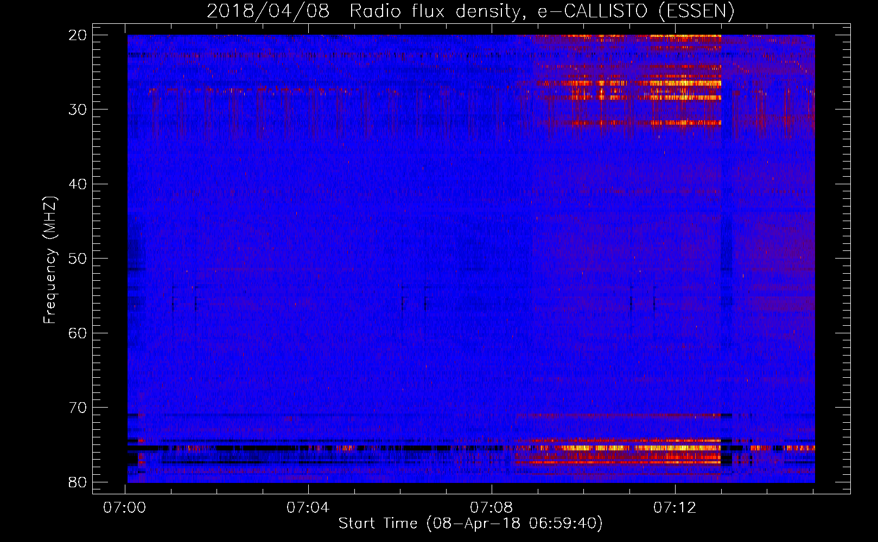Click the 20 MHz frequency tick label
Screen dimensions: 878x542
[78, 35]
